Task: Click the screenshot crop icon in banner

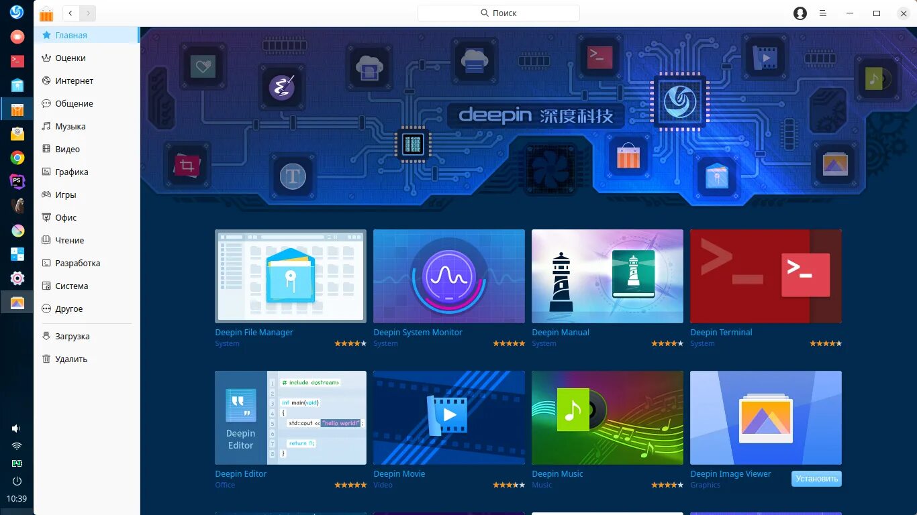Action: coord(187,165)
